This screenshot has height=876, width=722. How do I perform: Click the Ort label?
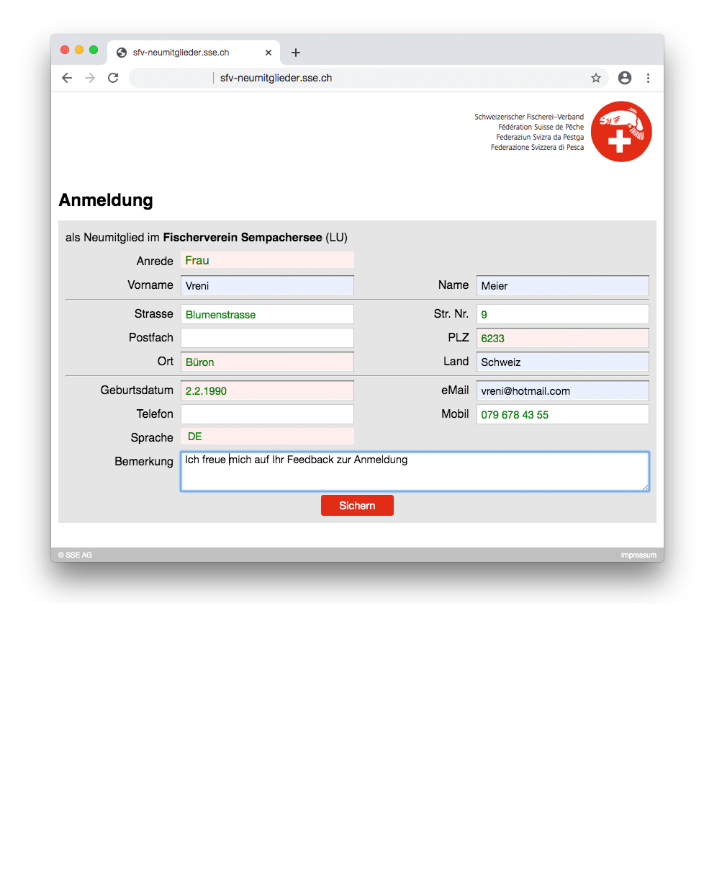point(166,362)
